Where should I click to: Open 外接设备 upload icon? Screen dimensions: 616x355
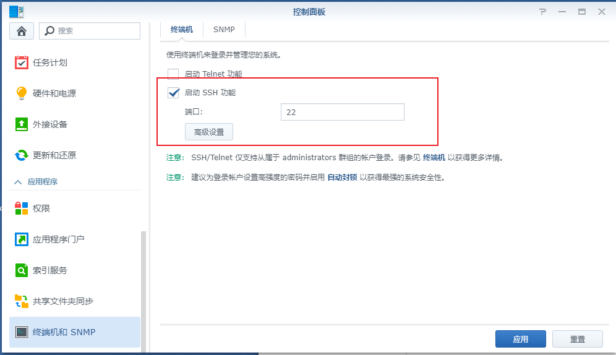pyautogui.click(x=21, y=124)
